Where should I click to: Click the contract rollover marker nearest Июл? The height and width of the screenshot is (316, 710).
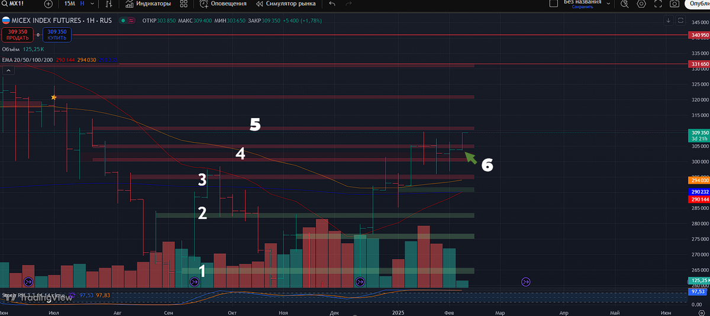(x=28, y=282)
